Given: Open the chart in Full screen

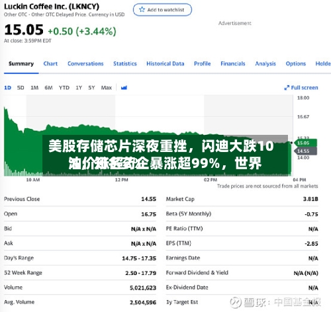Looking at the screenshot, I should point(301,88).
